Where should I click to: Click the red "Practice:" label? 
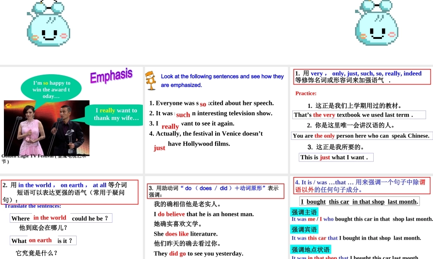306,93
